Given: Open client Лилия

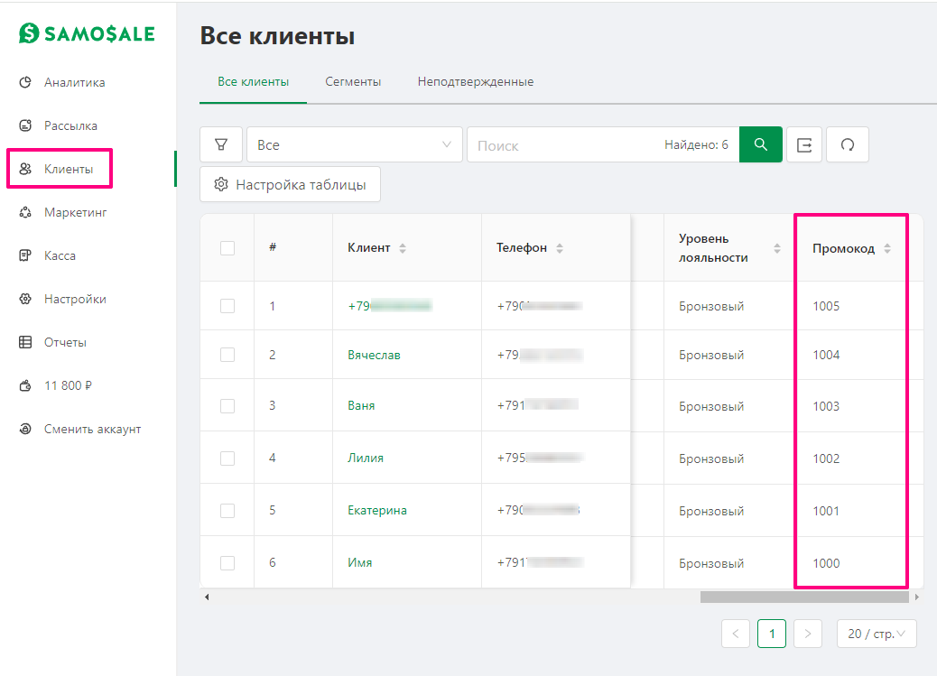Looking at the screenshot, I should pos(366,458).
